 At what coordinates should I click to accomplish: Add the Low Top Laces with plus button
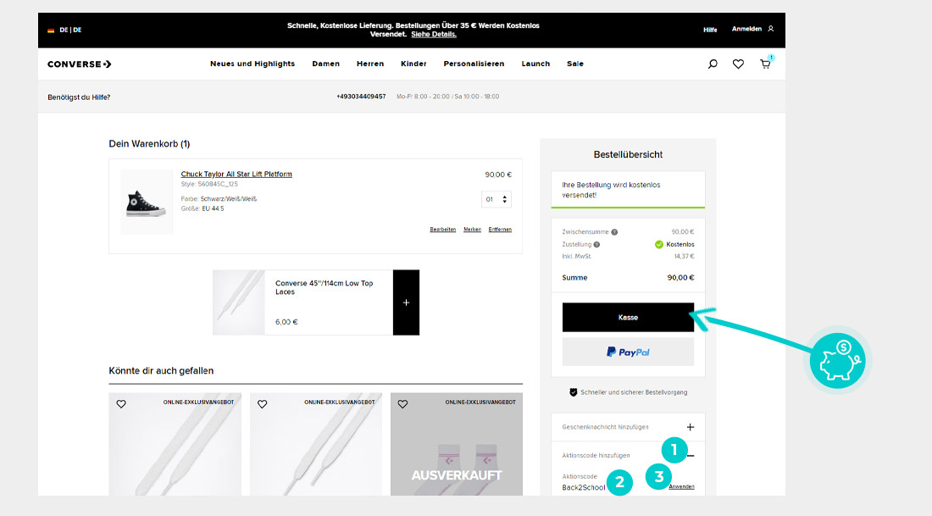point(406,302)
